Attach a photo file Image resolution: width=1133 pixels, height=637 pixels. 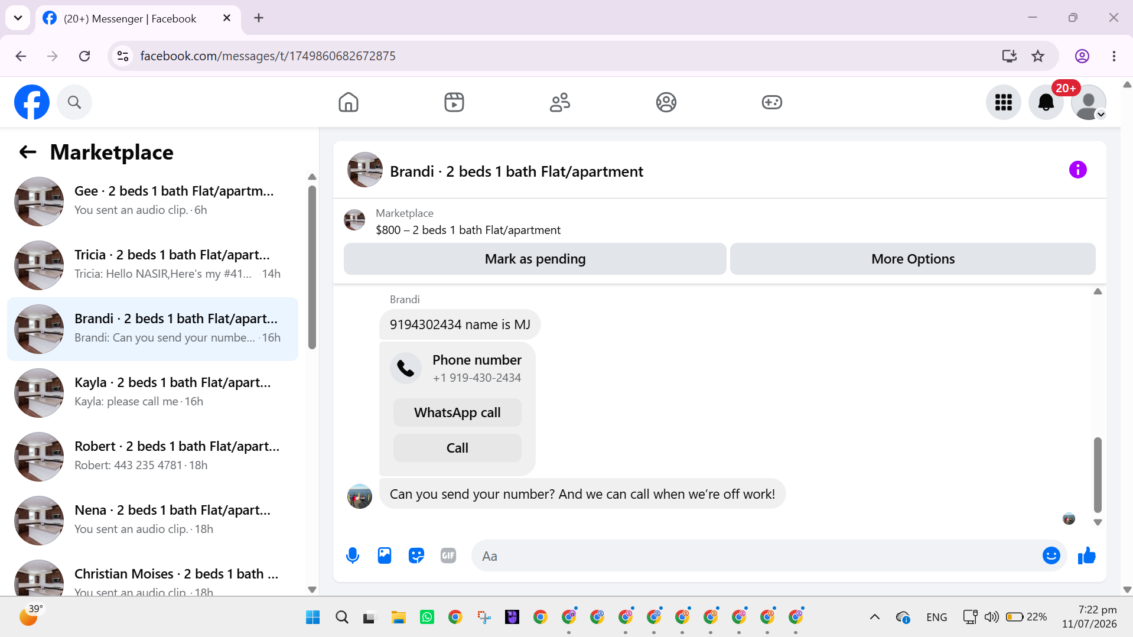pos(385,556)
